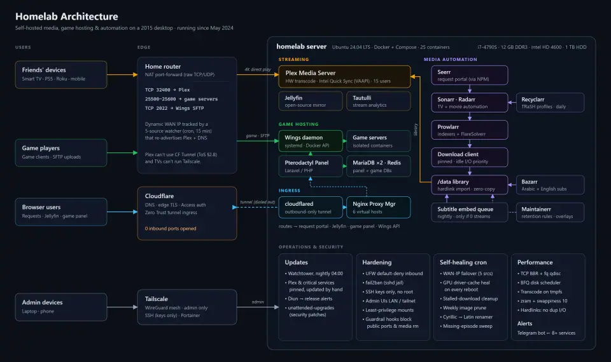This screenshot has width=611, height=362.
Task: Click the '0 inbound ports opened' text
Action: 171,229
